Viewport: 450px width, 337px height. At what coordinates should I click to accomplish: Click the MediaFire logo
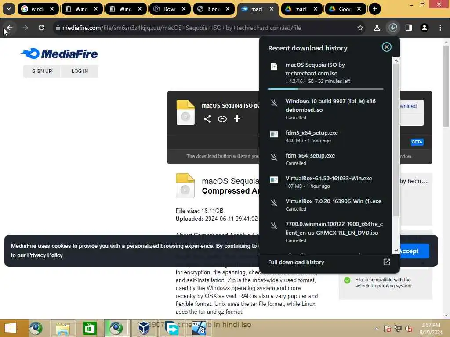point(59,54)
